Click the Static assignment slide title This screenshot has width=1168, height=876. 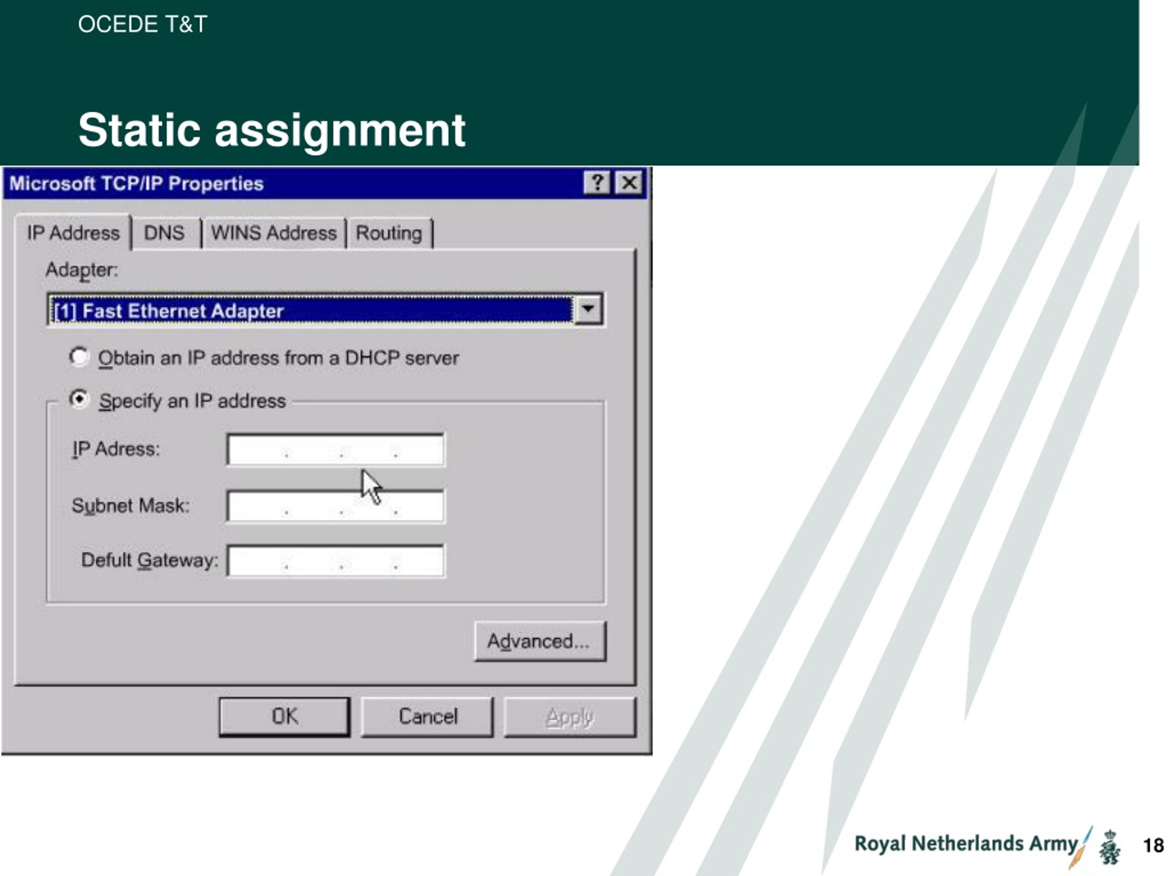(x=272, y=130)
